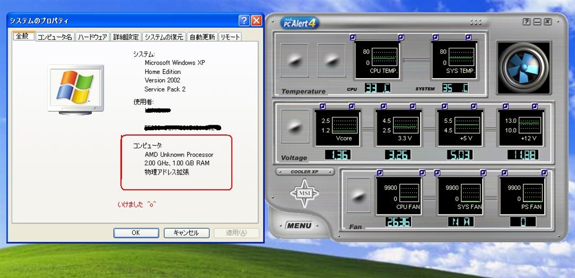Click the second round knob beside CPU TEMP gauge
575x278 pixels.
331,60
